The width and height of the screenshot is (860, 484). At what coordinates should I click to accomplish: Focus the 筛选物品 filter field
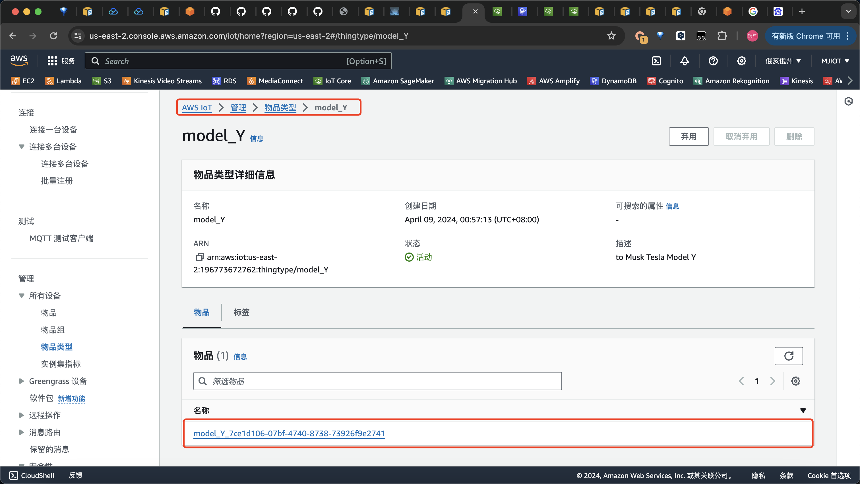point(377,381)
